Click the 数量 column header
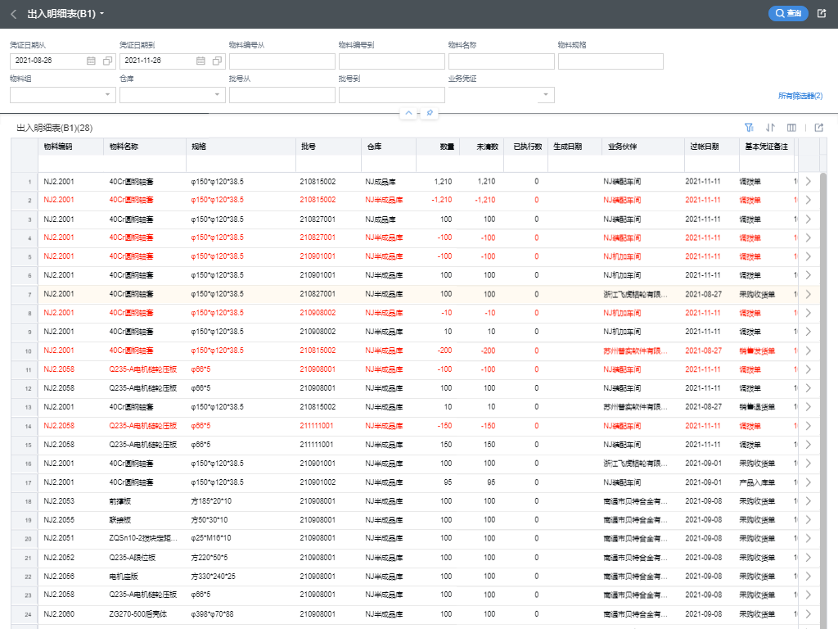 click(438, 147)
